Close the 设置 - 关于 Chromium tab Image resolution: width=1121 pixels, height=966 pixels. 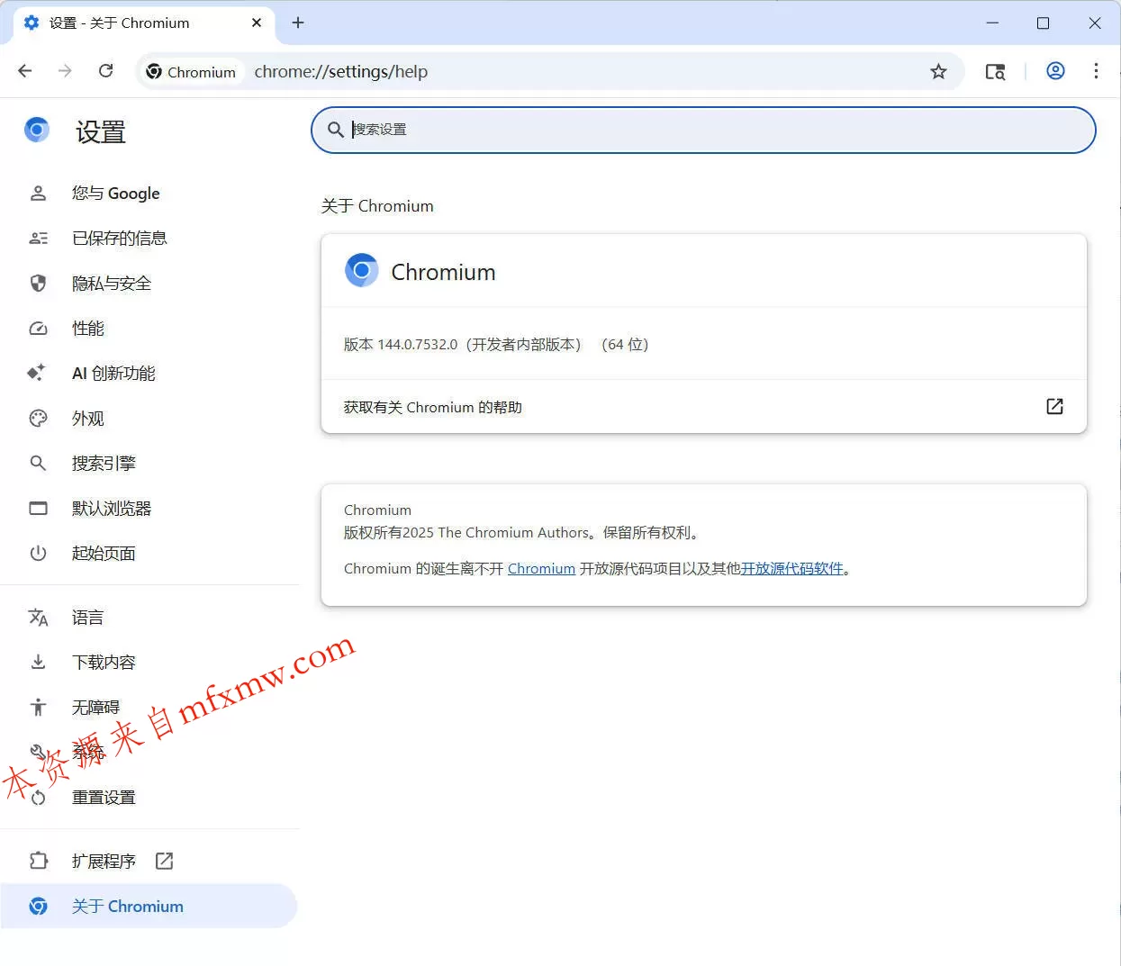(x=257, y=23)
